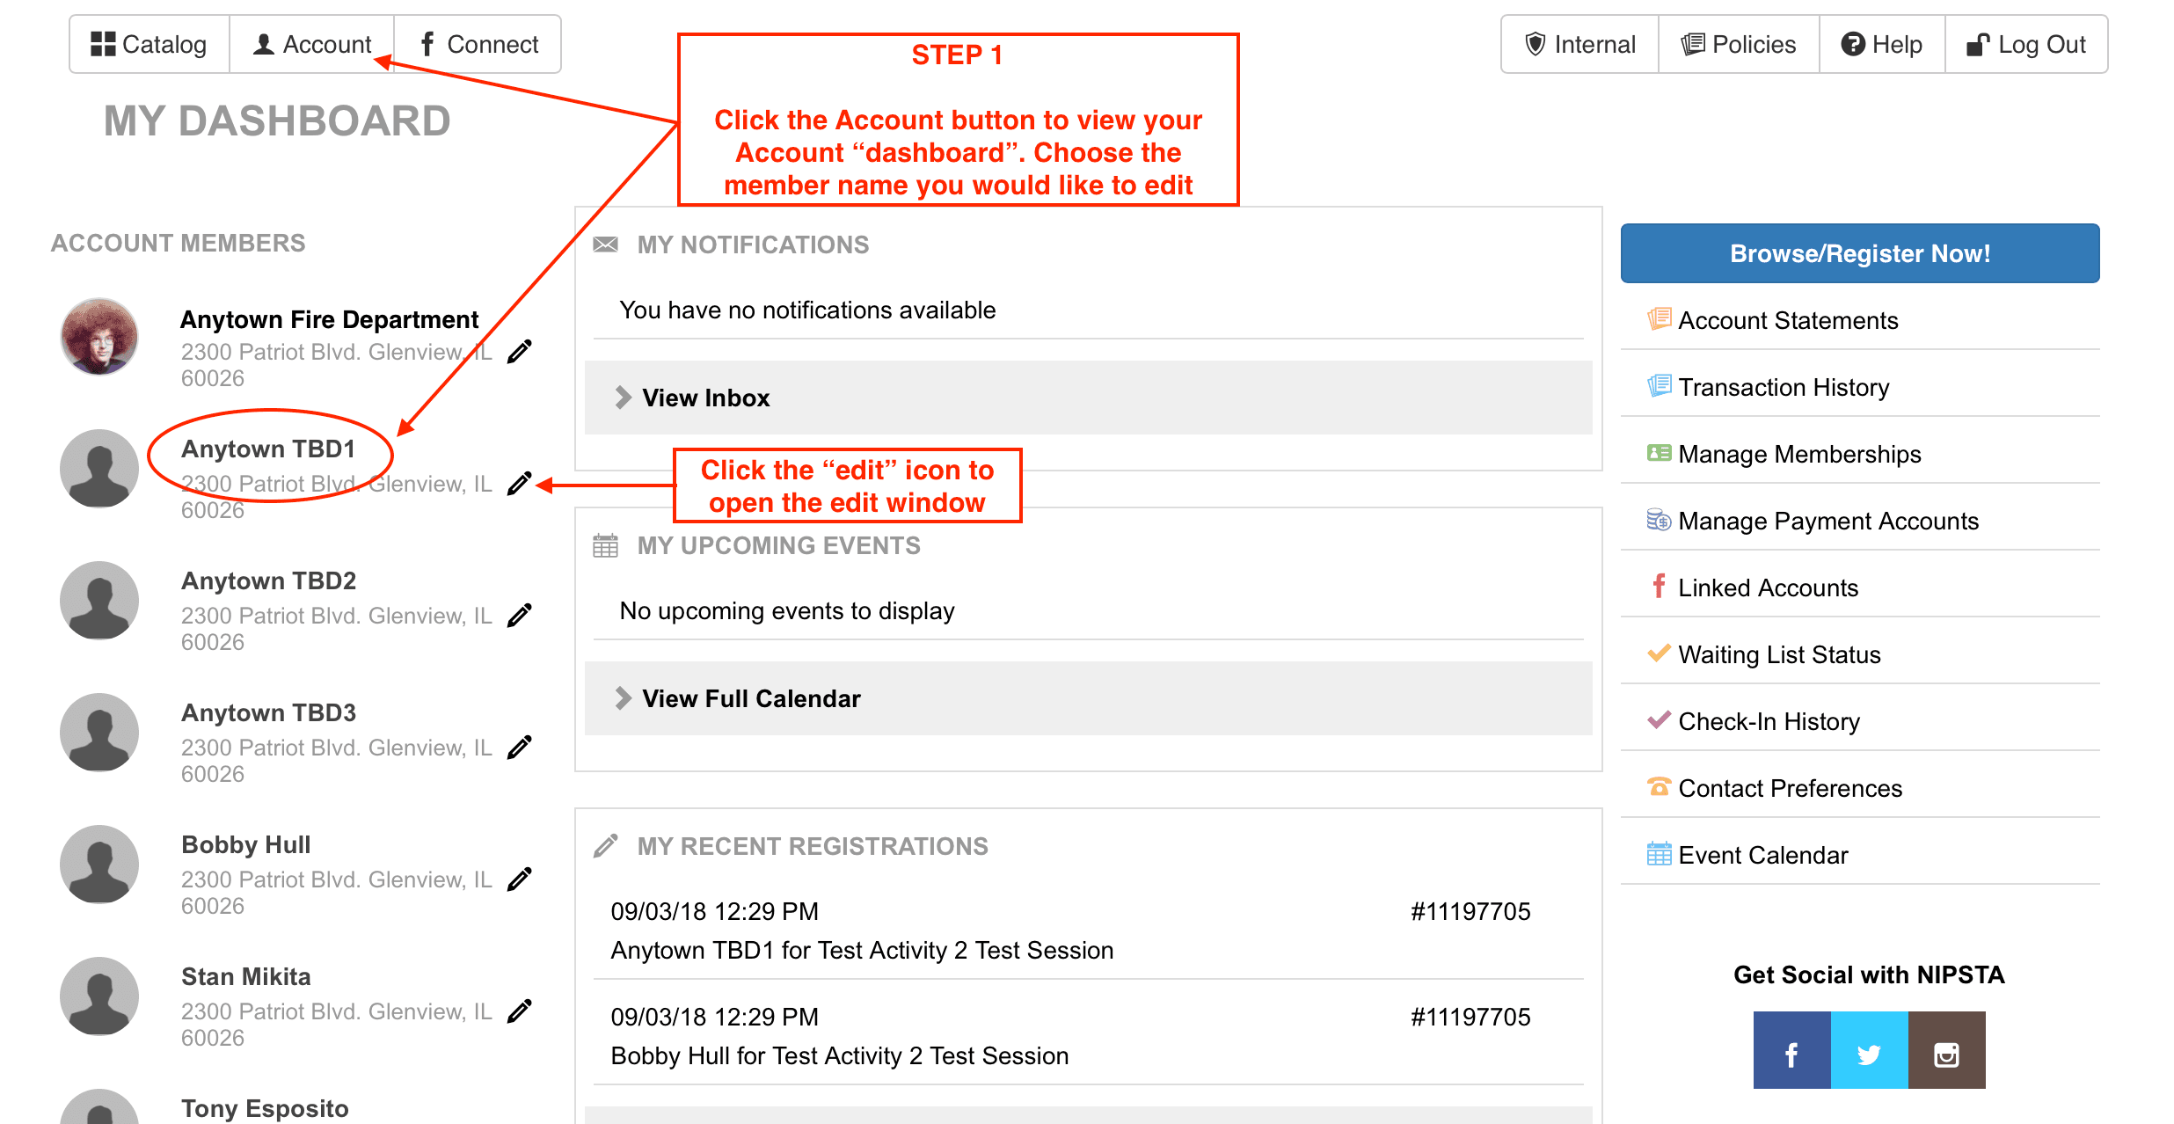Click edit pencil next to Stan Mikita
2174x1124 pixels.
point(520,1011)
